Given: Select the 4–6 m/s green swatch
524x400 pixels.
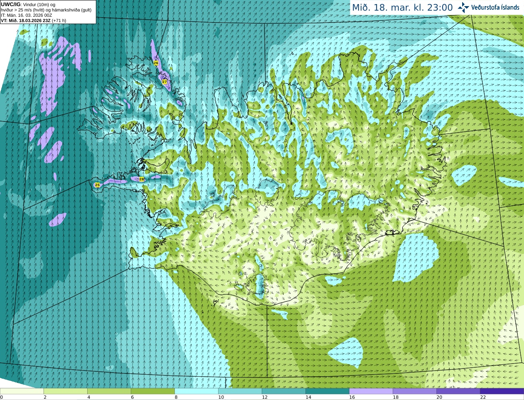Looking at the screenshot, I should (x=109, y=391).
